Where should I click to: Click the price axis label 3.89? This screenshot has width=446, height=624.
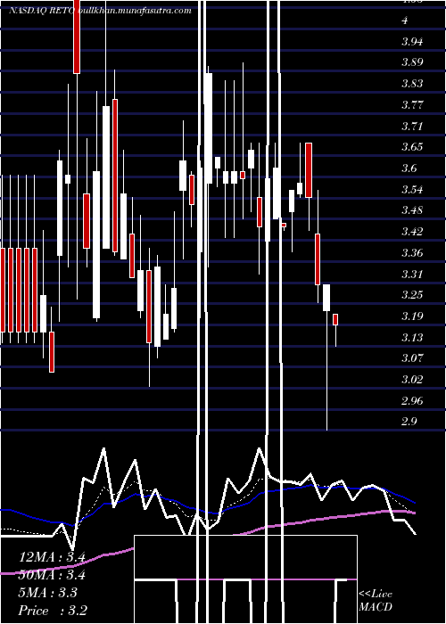(x=412, y=62)
